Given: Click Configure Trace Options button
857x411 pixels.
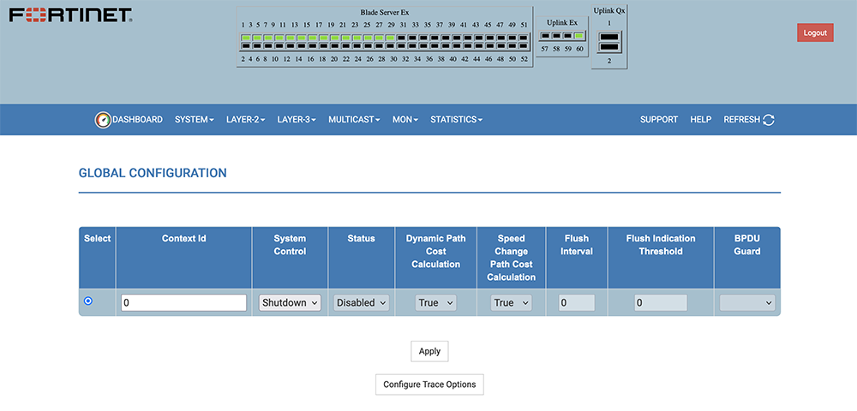Looking at the screenshot, I should [429, 384].
